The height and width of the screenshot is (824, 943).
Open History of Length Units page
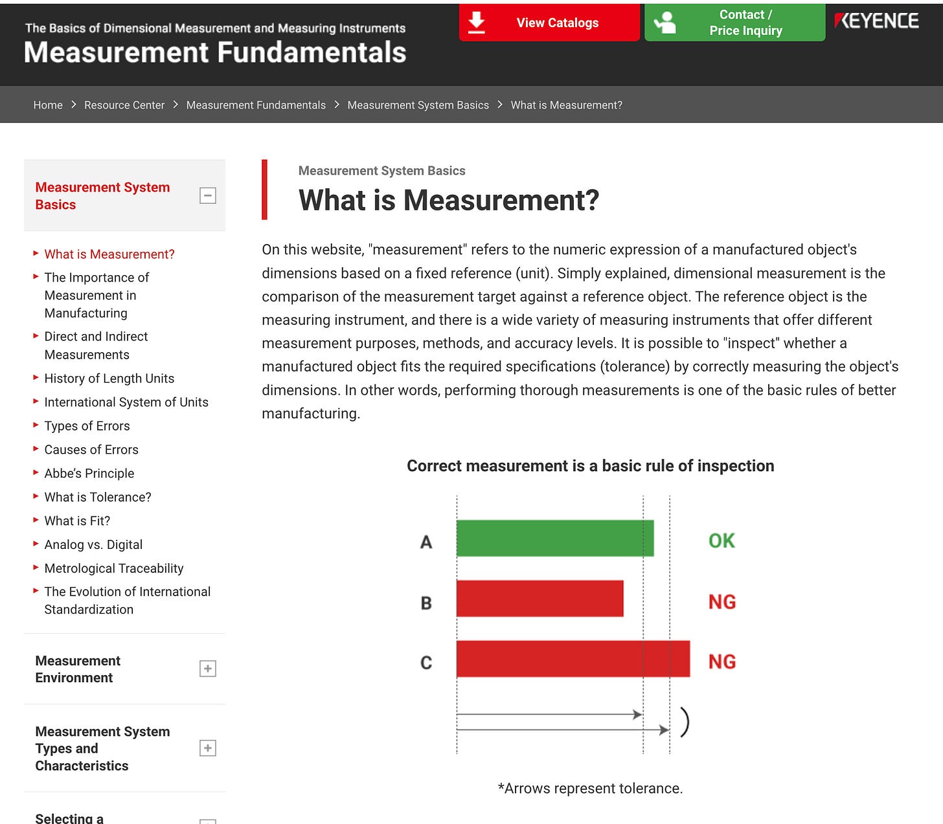coord(109,378)
